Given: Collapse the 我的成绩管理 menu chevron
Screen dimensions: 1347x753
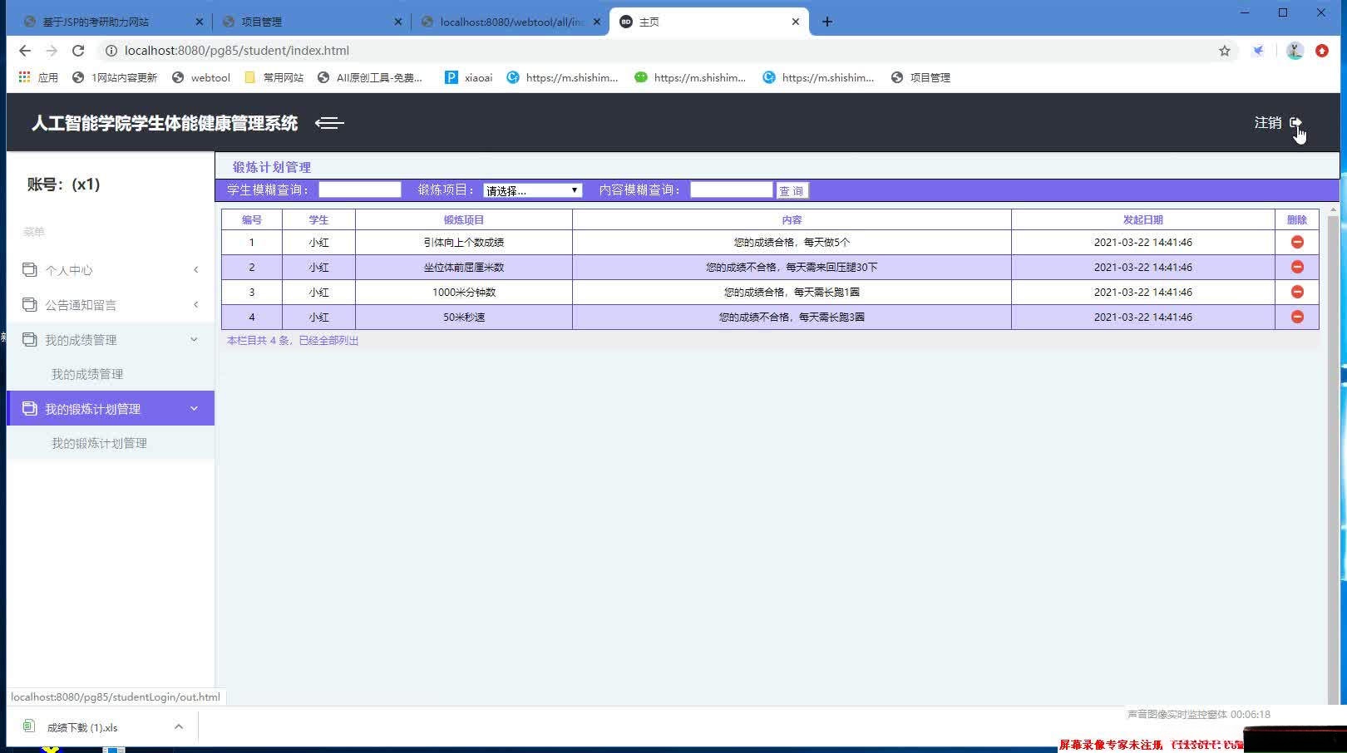Looking at the screenshot, I should click(194, 339).
